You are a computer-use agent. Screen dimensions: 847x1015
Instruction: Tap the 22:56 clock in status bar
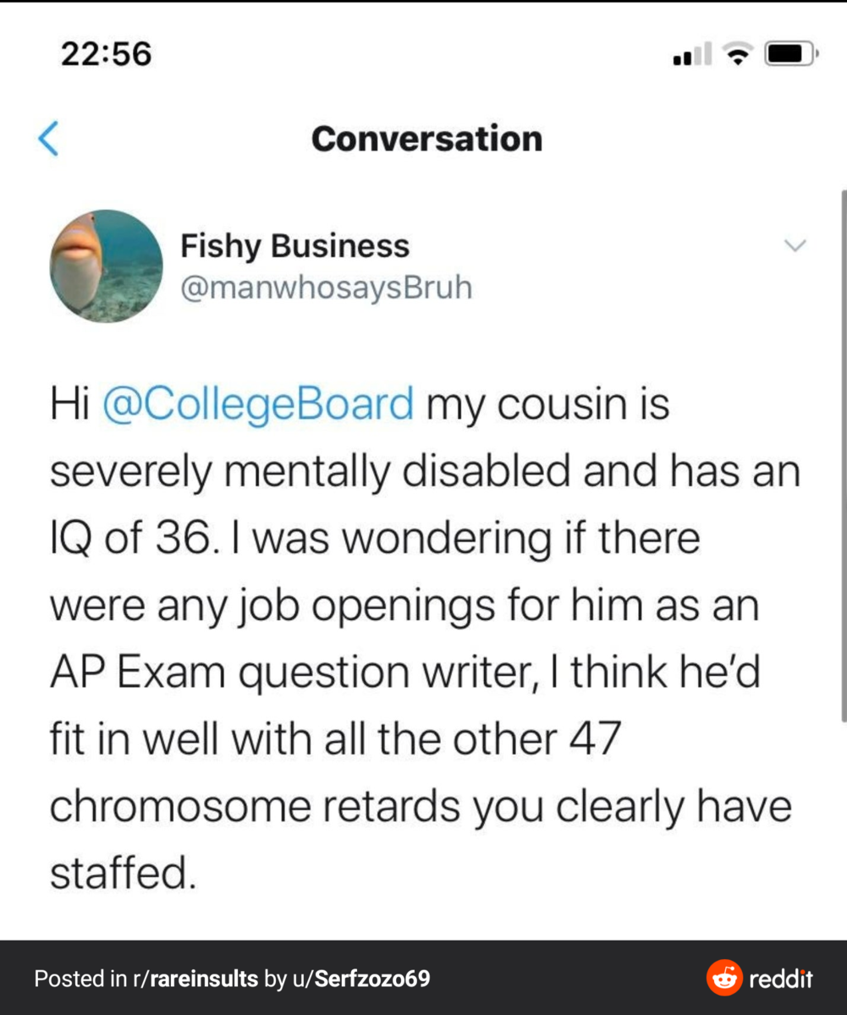click(x=106, y=54)
